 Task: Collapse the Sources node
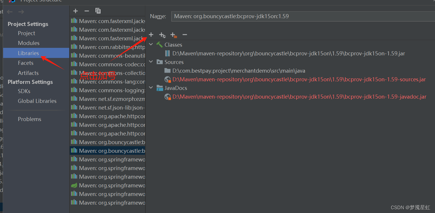[151, 62]
